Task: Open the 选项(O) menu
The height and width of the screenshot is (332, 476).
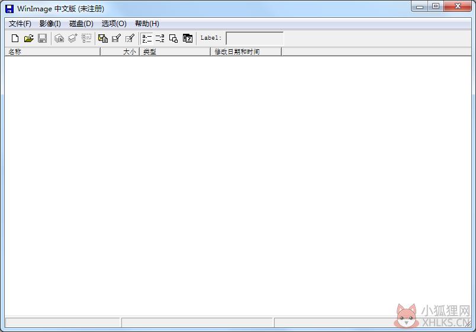Action: click(x=114, y=23)
